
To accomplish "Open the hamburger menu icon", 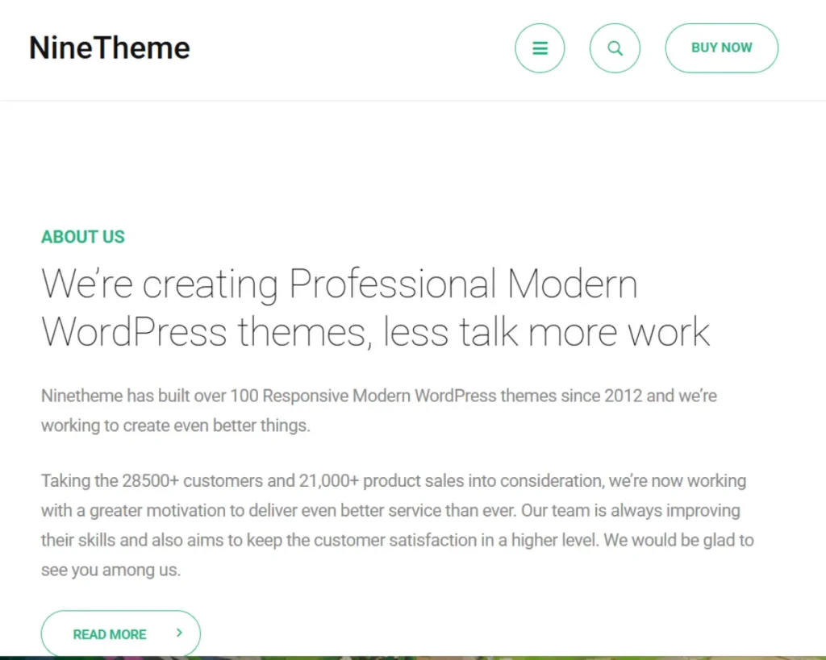I will click(540, 48).
